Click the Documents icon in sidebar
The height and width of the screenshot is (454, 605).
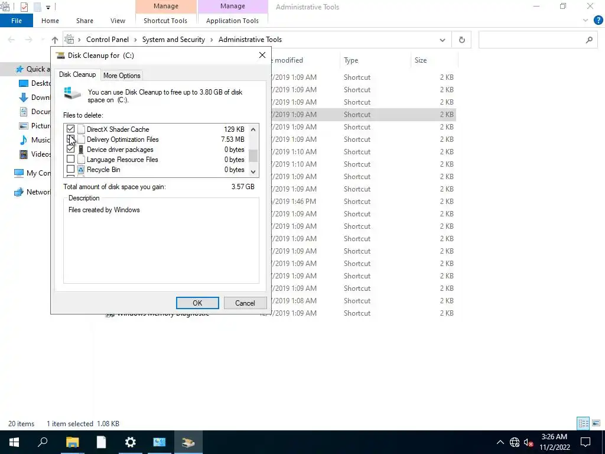pos(24,112)
